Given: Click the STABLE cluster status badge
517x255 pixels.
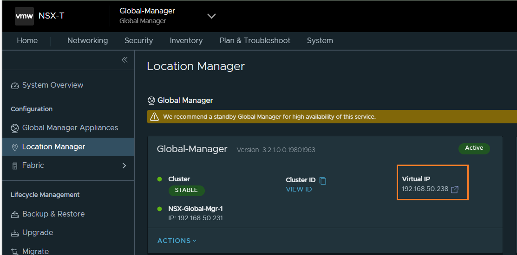Looking at the screenshot, I should (186, 190).
